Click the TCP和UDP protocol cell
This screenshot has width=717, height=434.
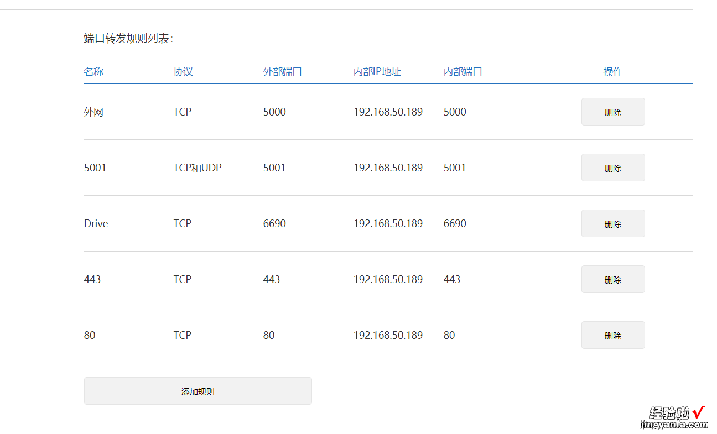[198, 168]
